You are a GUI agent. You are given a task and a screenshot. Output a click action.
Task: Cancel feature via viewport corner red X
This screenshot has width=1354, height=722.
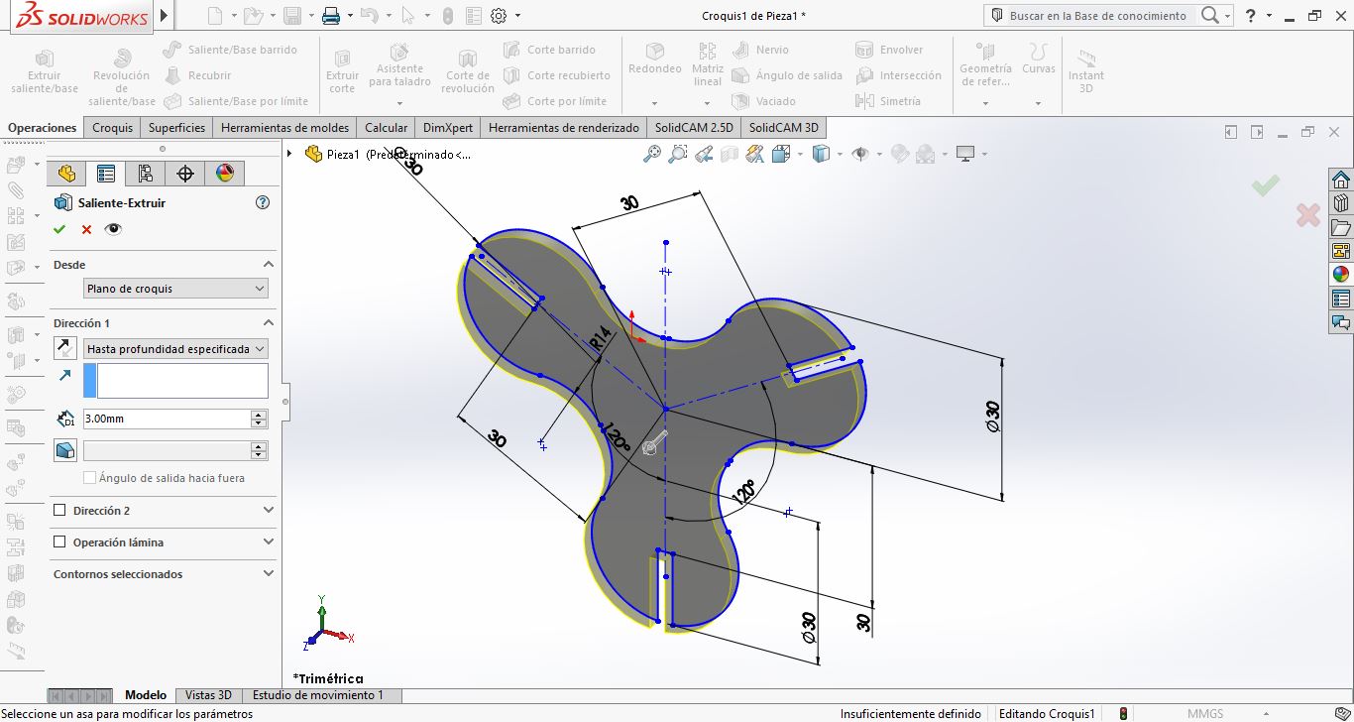pyautogui.click(x=1307, y=214)
